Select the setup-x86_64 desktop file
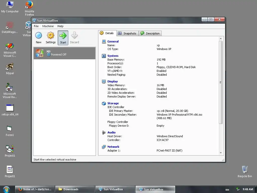 click(10, 110)
